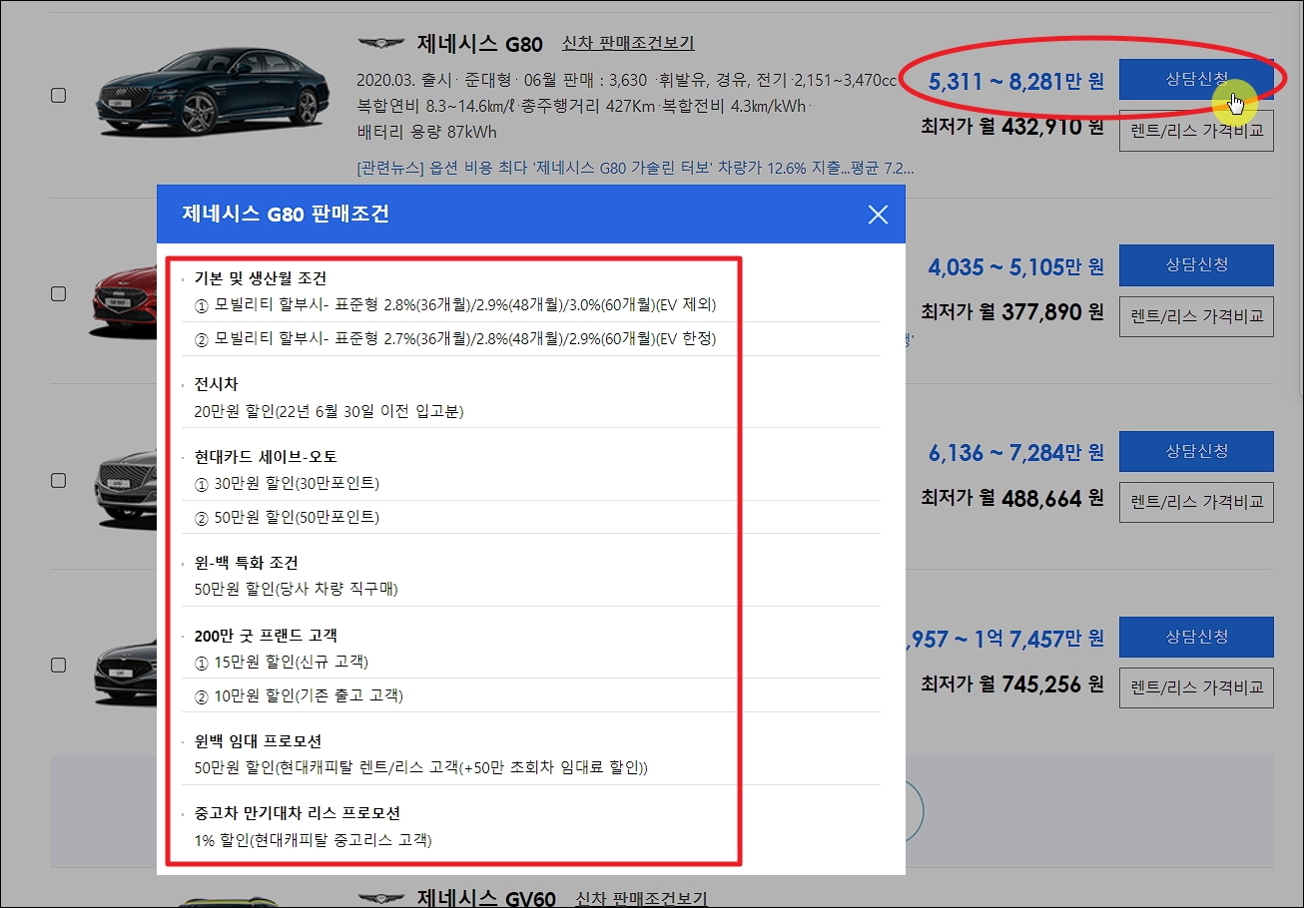Select the 50만원 할인(50만포인트) line
Image resolution: width=1304 pixels, height=908 pixels.
pos(288,518)
